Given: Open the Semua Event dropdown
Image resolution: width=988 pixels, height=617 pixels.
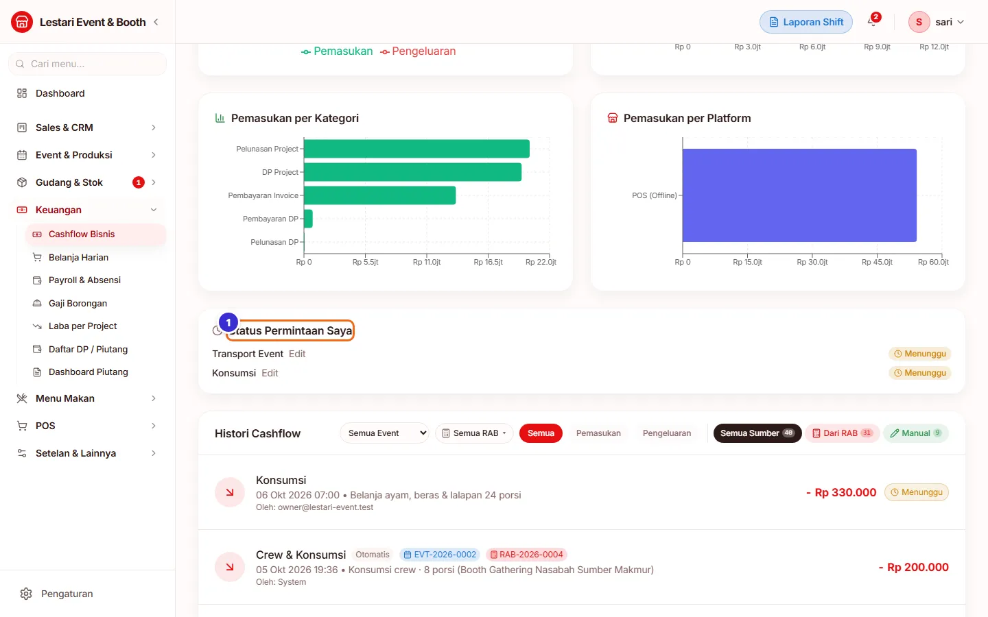Looking at the screenshot, I should pyautogui.click(x=384, y=433).
